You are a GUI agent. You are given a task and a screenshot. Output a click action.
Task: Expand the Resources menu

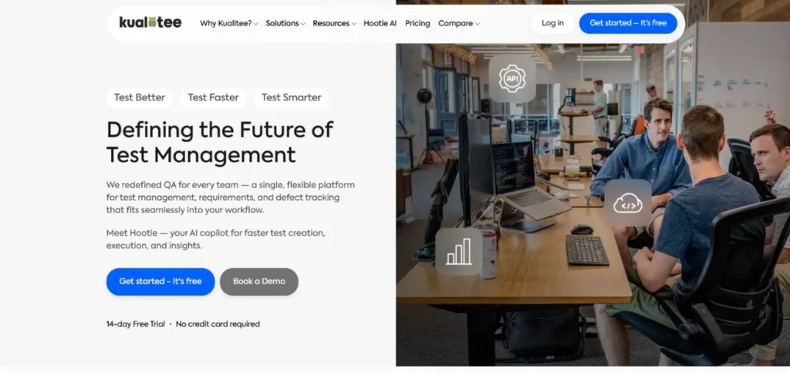[x=334, y=23]
